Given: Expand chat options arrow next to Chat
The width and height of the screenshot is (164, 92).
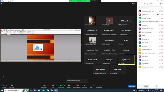Looking at the screenshot, I should click(56, 86).
